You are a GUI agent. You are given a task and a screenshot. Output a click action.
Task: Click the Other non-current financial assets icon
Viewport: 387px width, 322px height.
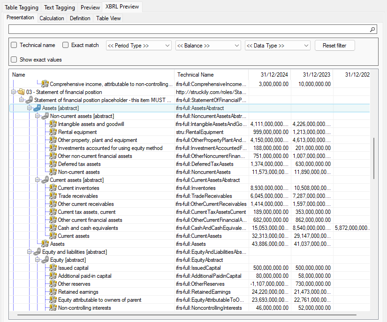click(x=53, y=156)
